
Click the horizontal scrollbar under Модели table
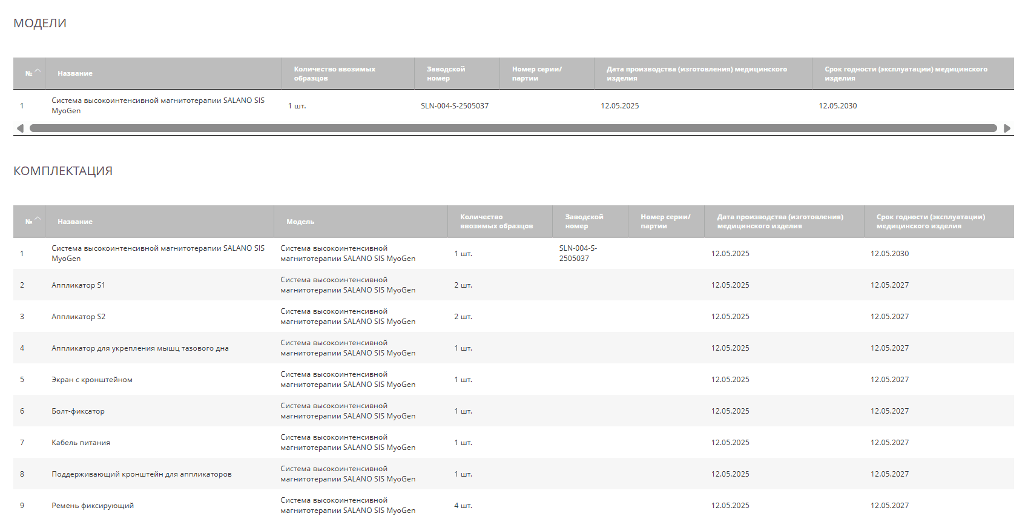pyautogui.click(x=513, y=128)
